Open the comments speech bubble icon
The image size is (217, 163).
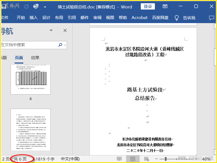(212, 18)
